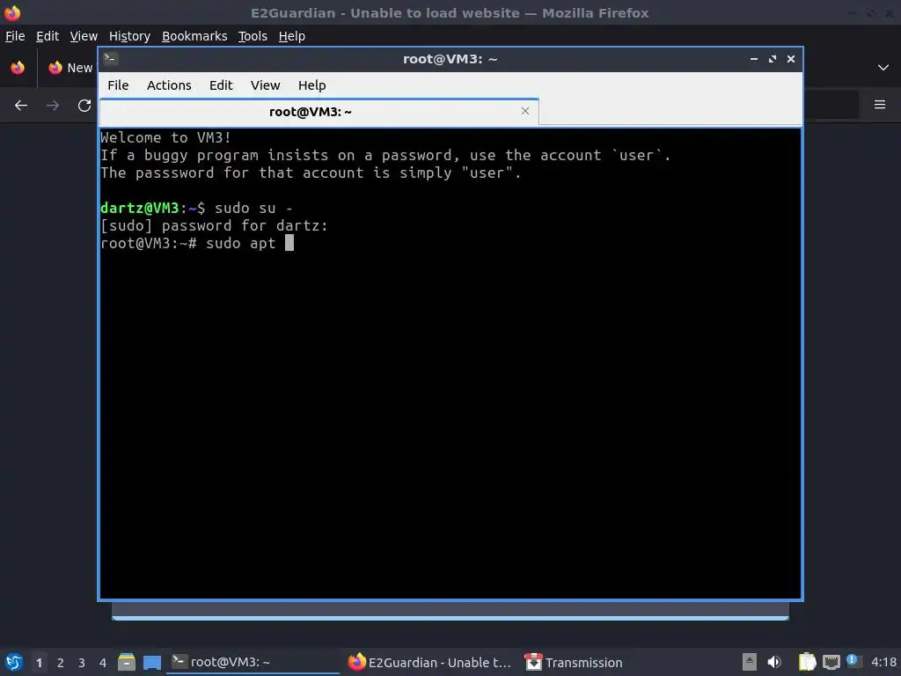The height and width of the screenshot is (676, 901).
Task: Open file manager from taskbar
Action: coord(127,662)
